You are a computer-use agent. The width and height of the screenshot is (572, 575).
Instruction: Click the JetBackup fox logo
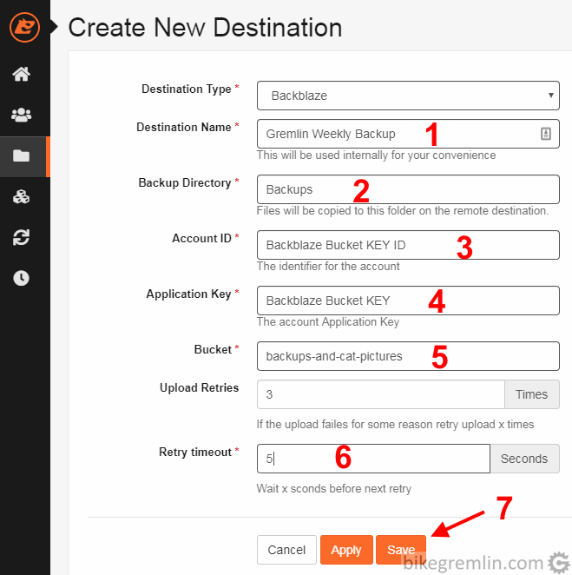24,27
